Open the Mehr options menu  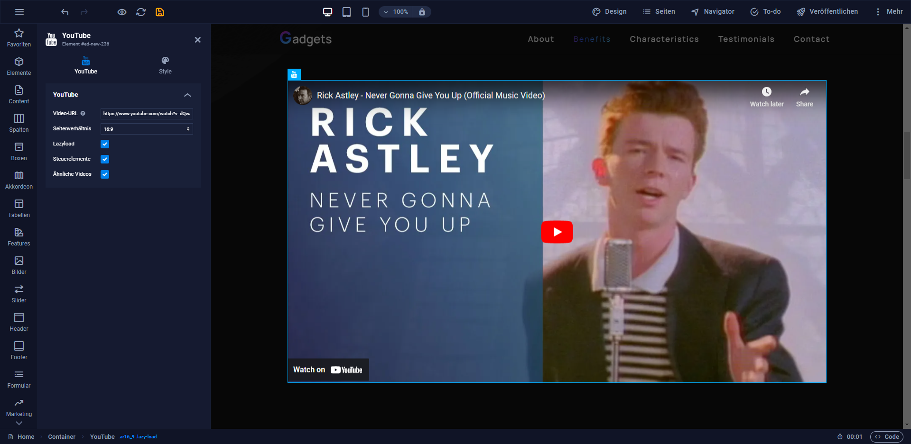(889, 12)
